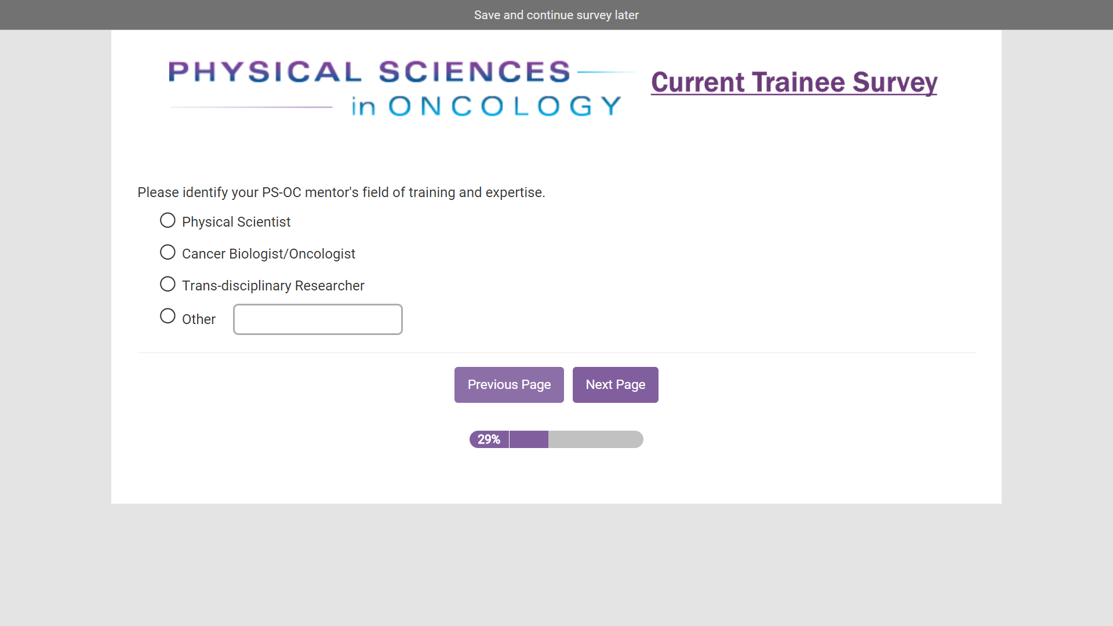Click the Other text input field
Screen dimensions: 1113x626
[x=318, y=319]
